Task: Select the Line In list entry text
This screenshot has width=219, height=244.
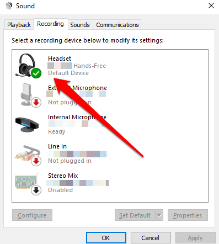Action: click(57, 146)
